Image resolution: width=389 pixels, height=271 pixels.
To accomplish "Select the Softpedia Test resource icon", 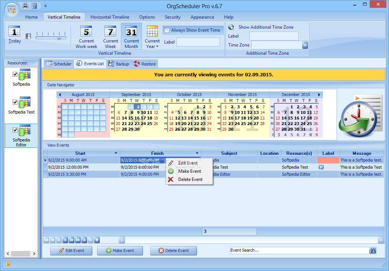I will click(x=25, y=102).
